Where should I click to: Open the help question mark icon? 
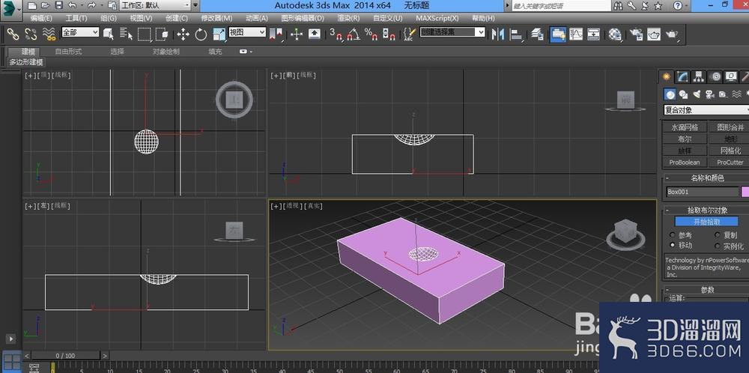[x=678, y=6]
